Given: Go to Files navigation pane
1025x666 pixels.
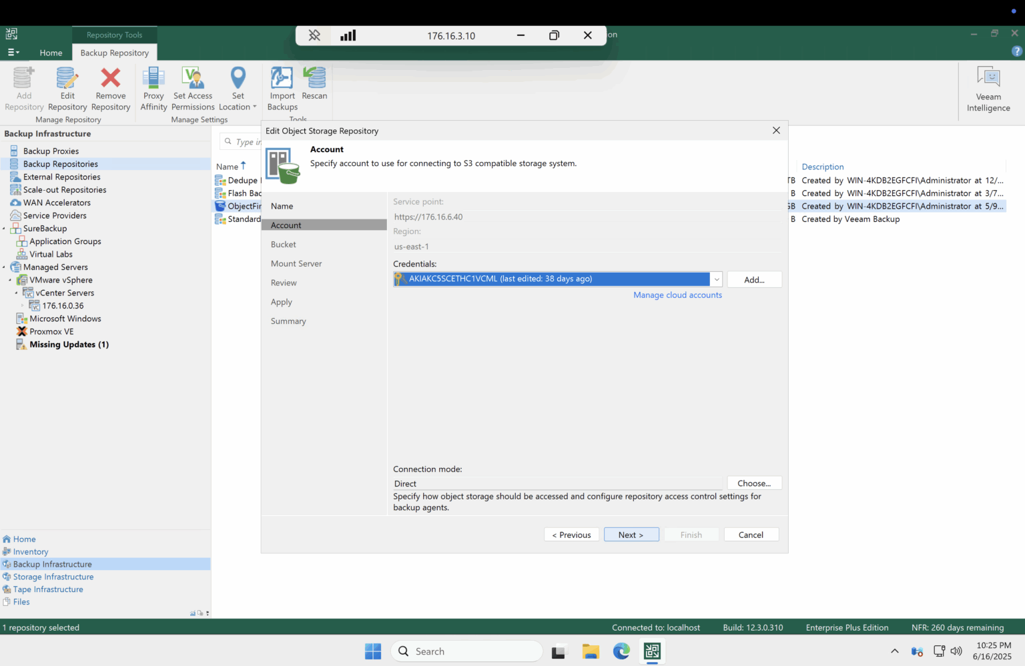Looking at the screenshot, I should tap(21, 602).
